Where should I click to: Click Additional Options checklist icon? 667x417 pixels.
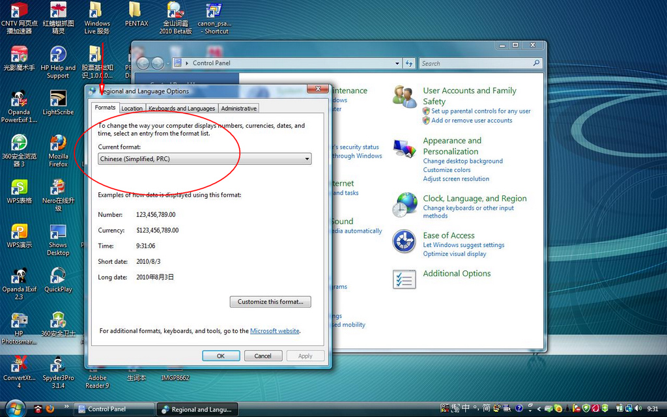tap(404, 280)
